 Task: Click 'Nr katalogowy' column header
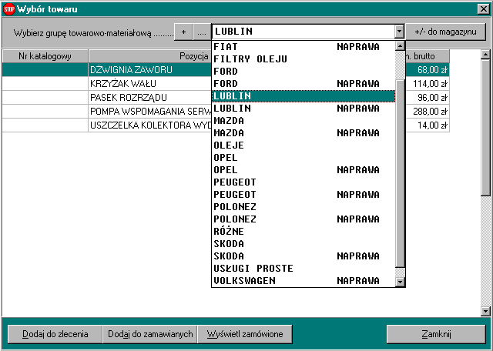coord(45,56)
